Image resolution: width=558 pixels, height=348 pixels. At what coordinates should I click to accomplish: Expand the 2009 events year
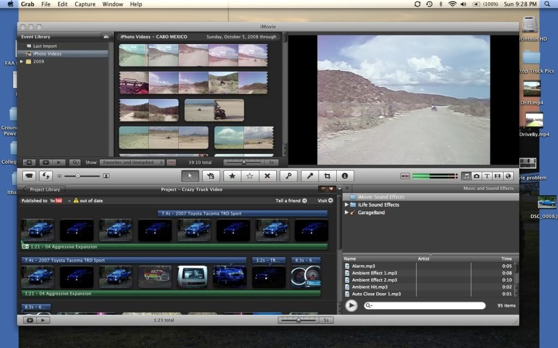coord(22,61)
